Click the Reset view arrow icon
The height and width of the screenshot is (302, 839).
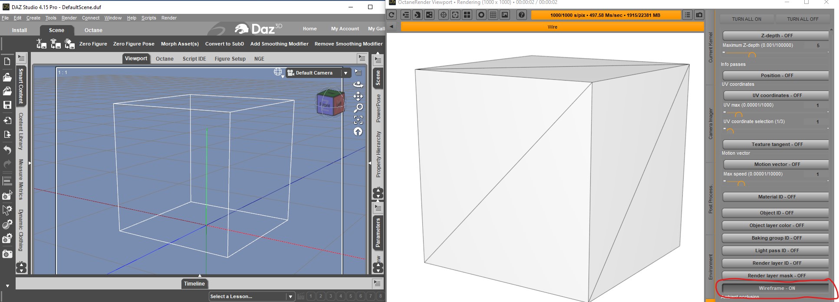pyautogui.click(x=358, y=131)
